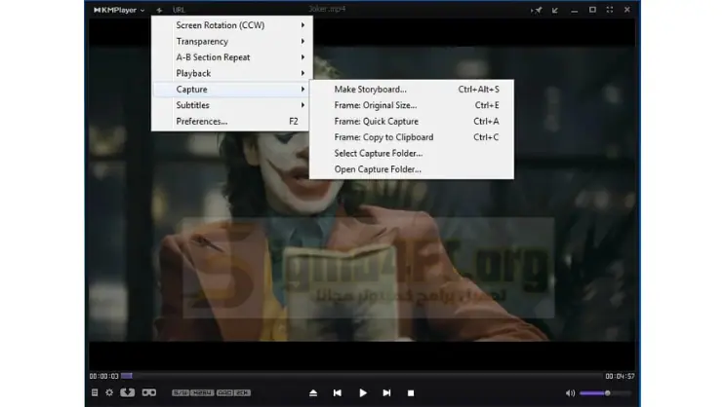Screen dimensions: 725x407
Task: Open the playlist panel icon
Action: pyautogui.click(x=95, y=392)
